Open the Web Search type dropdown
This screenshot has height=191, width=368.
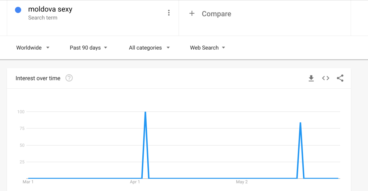pos(207,48)
